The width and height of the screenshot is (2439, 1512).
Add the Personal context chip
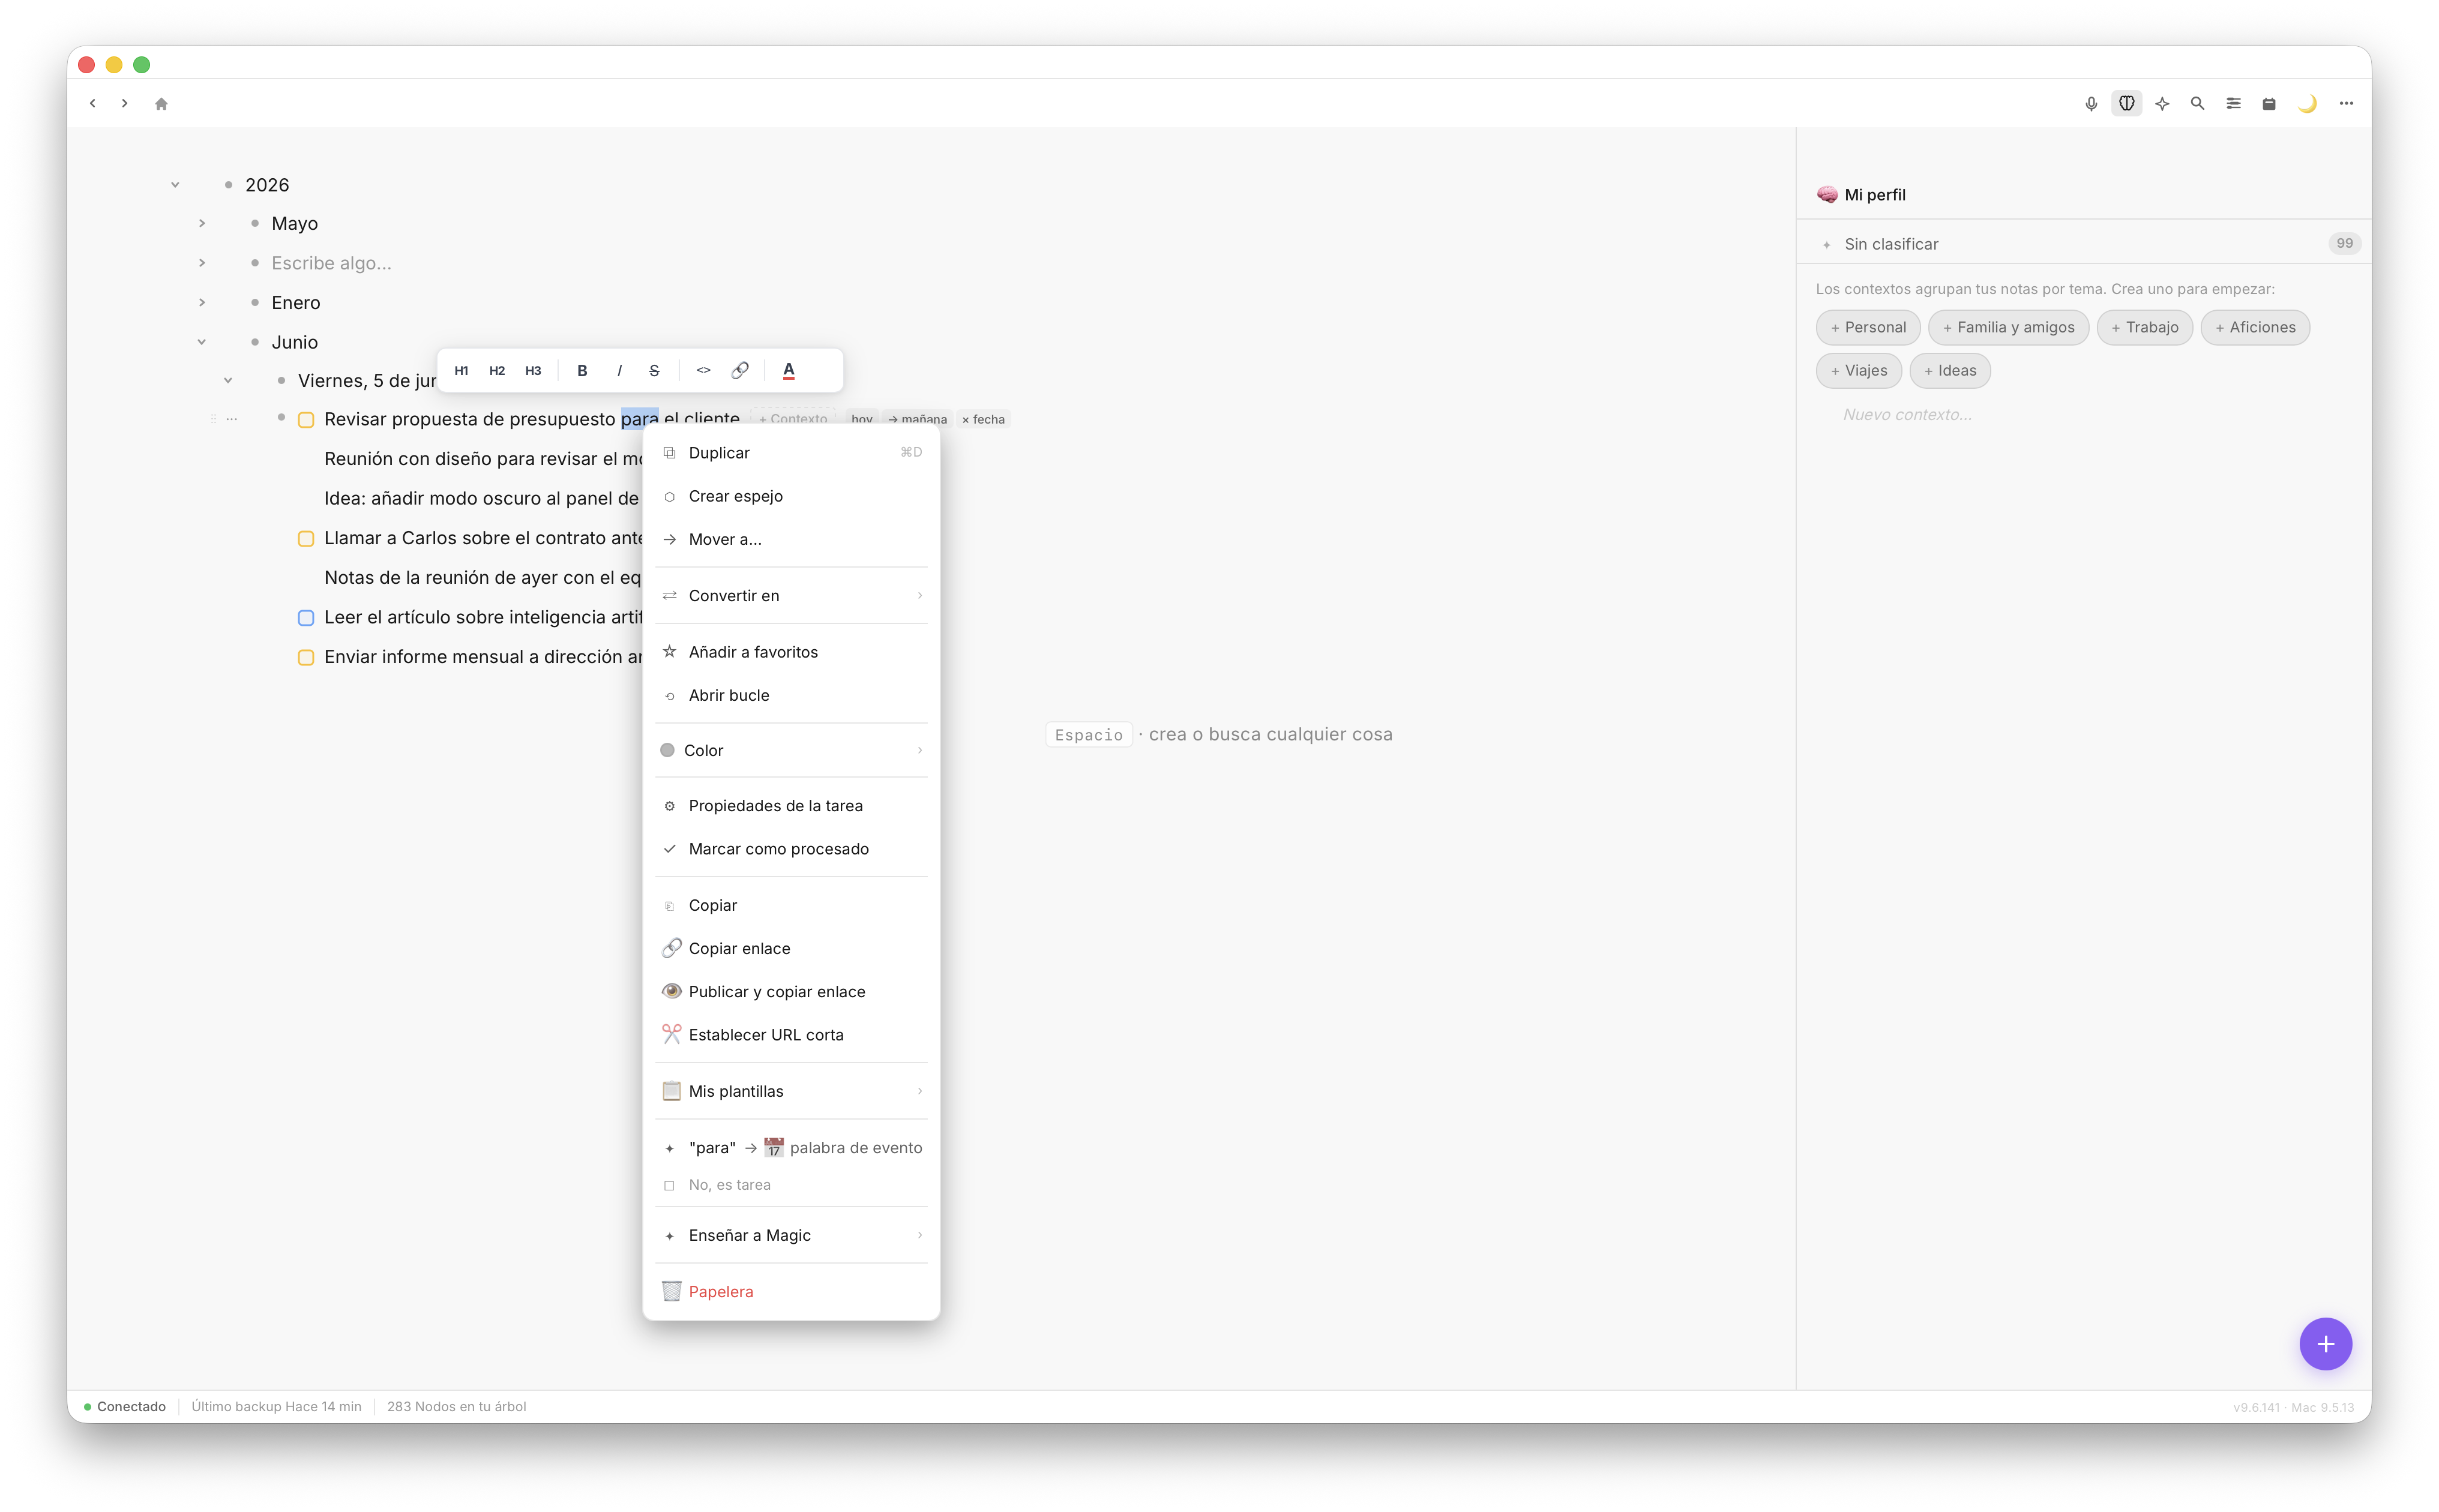[x=1868, y=327]
